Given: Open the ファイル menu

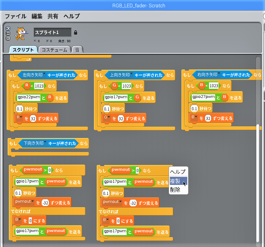Looking at the screenshot, I should [x=16, y=17].
